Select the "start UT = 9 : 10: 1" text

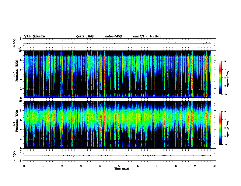(147, 36)
